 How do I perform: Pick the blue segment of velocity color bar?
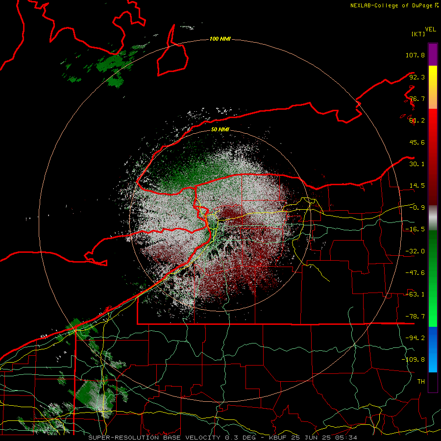click(433, 349)
